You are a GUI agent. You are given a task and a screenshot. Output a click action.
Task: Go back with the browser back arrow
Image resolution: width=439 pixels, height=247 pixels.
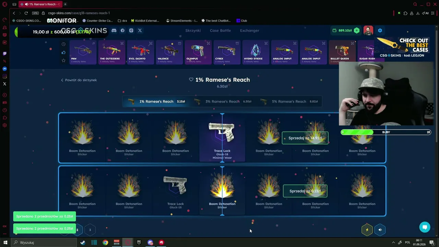(14, 13)
